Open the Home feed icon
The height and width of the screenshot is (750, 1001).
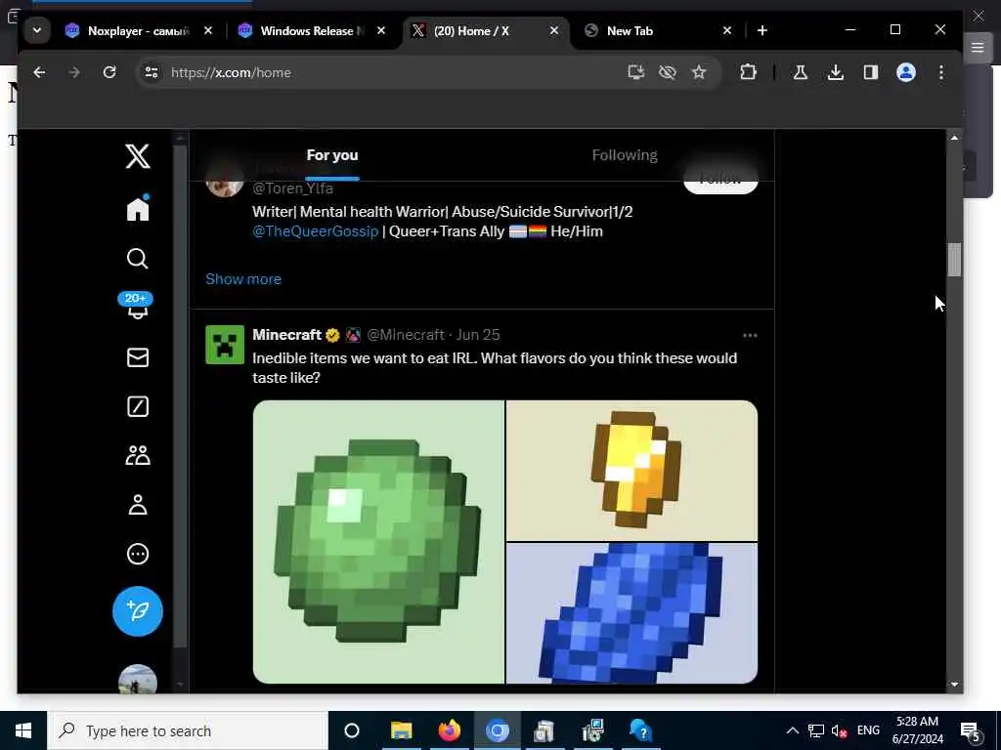137,209
